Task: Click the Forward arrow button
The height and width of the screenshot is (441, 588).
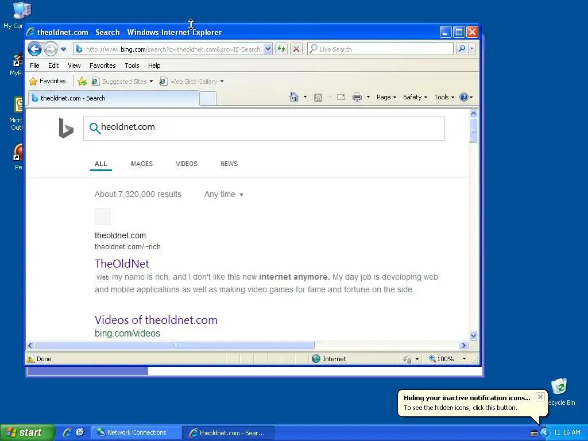Action: pos(51,49)
